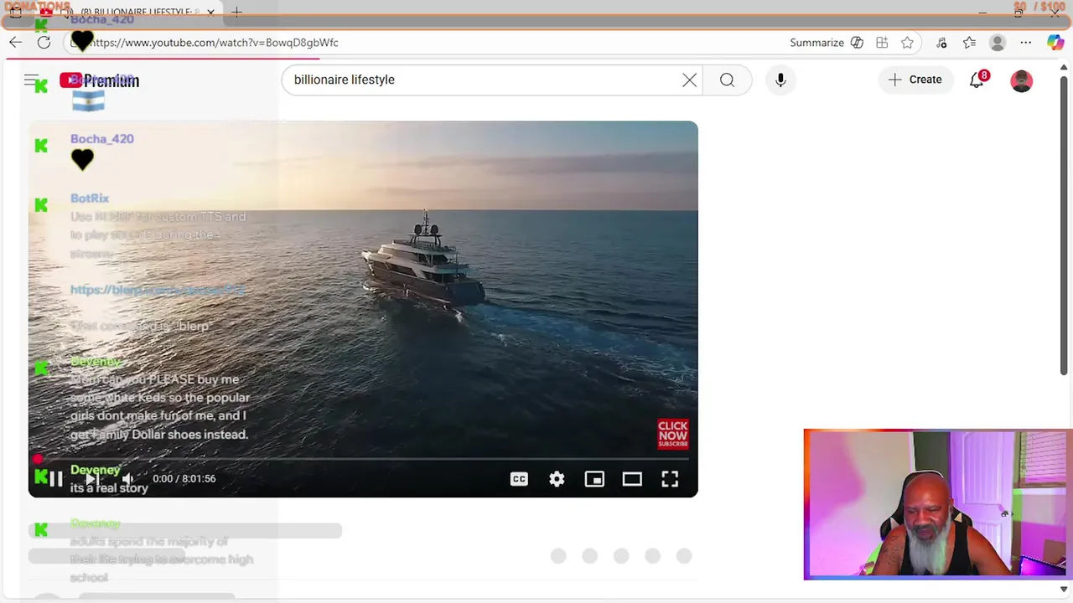Screen dimensions: 1073x603
Task: Open a new browser tab with plus icon
Action: tap(236, 13)
